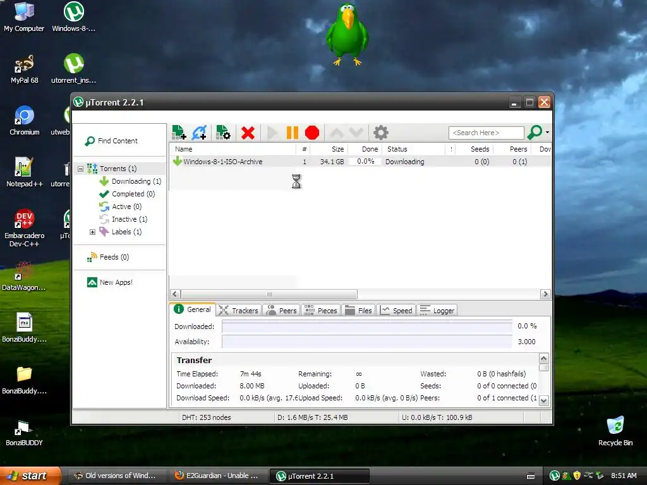The width and height of the screenshot is (647, 485).
Task: Pause the torrent with the orange pause icon
Action: (x=292, y=133)
